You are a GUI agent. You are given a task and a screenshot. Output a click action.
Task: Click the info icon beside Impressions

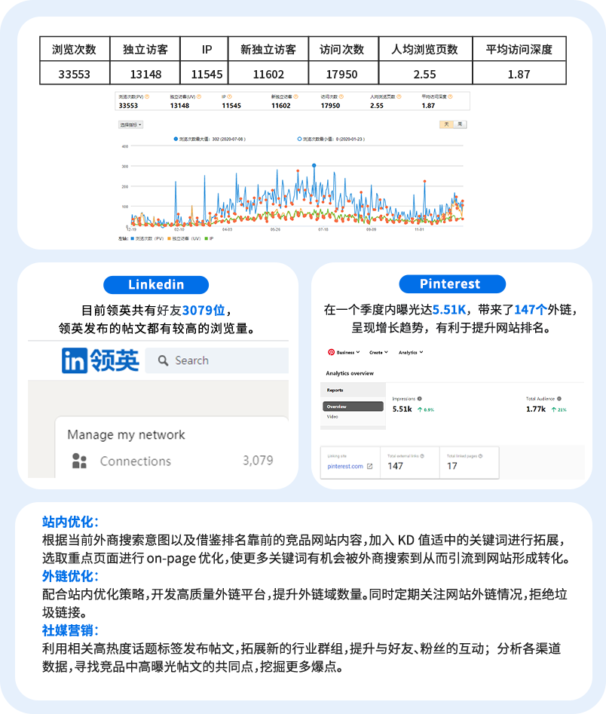click(x=419, y=398)
